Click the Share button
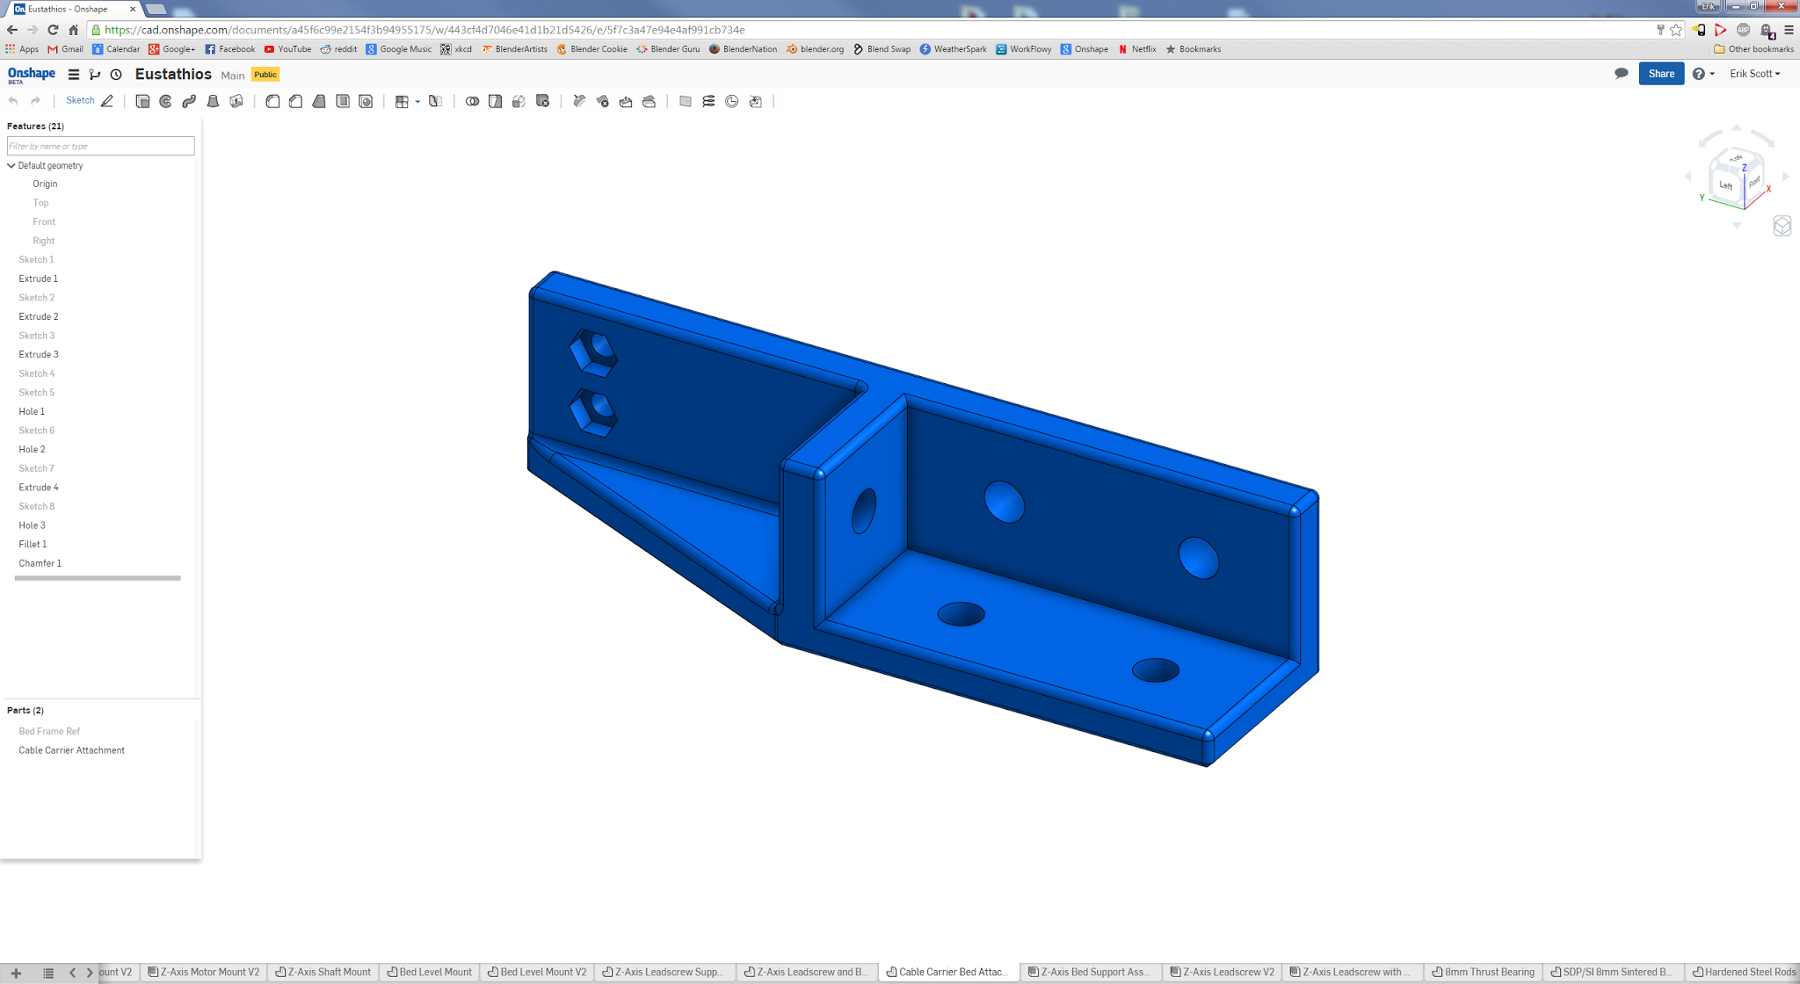The image size is (1800, 984). [x=1660, y=74]
